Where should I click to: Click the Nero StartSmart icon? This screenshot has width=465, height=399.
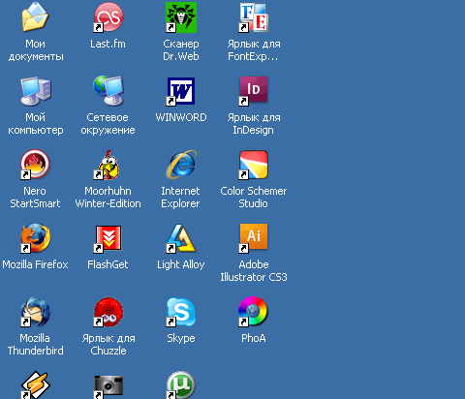click(x=35, y=165)
